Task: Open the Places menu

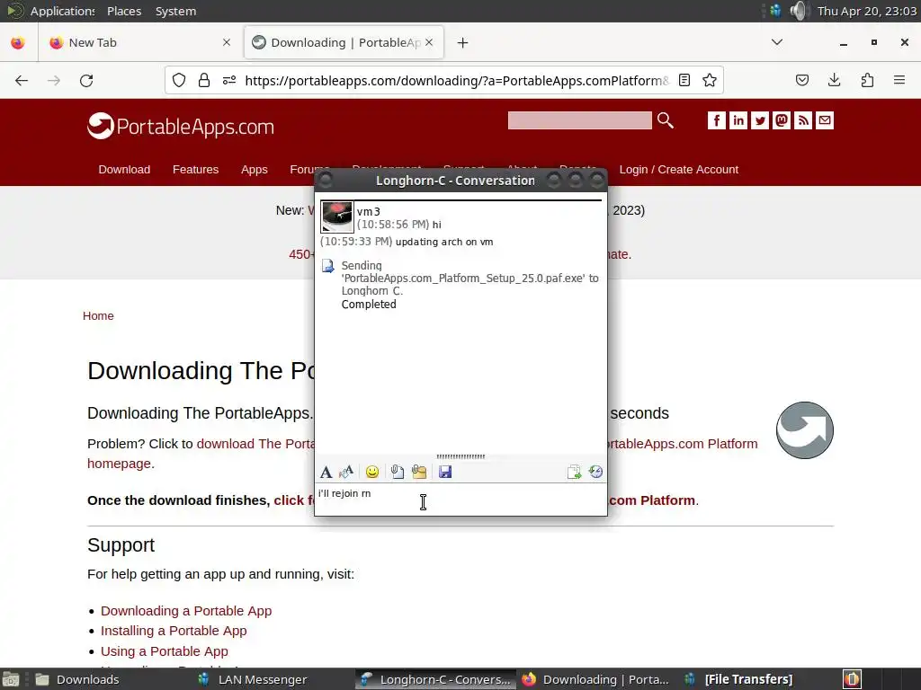Action: [124, 11]
